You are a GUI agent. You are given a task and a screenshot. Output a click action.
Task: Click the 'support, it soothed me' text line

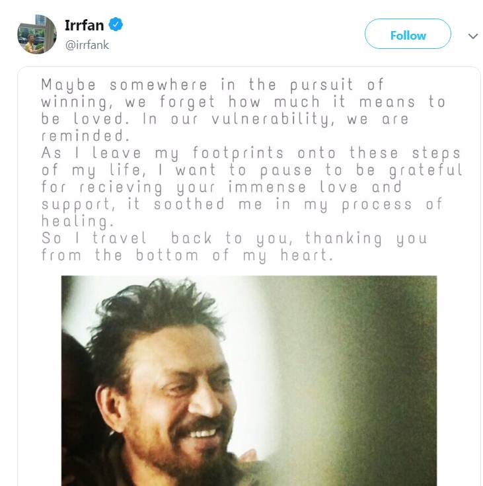242,204
